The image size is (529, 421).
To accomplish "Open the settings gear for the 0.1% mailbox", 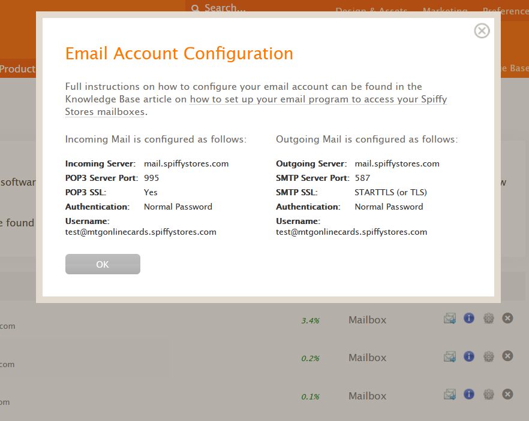I will (488, 394).
